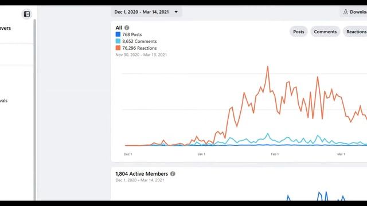Image resolution: width=367 pixels, height=206 pixels.
Task: Switch to the Reactions filter
Action: tap(356, 31)
